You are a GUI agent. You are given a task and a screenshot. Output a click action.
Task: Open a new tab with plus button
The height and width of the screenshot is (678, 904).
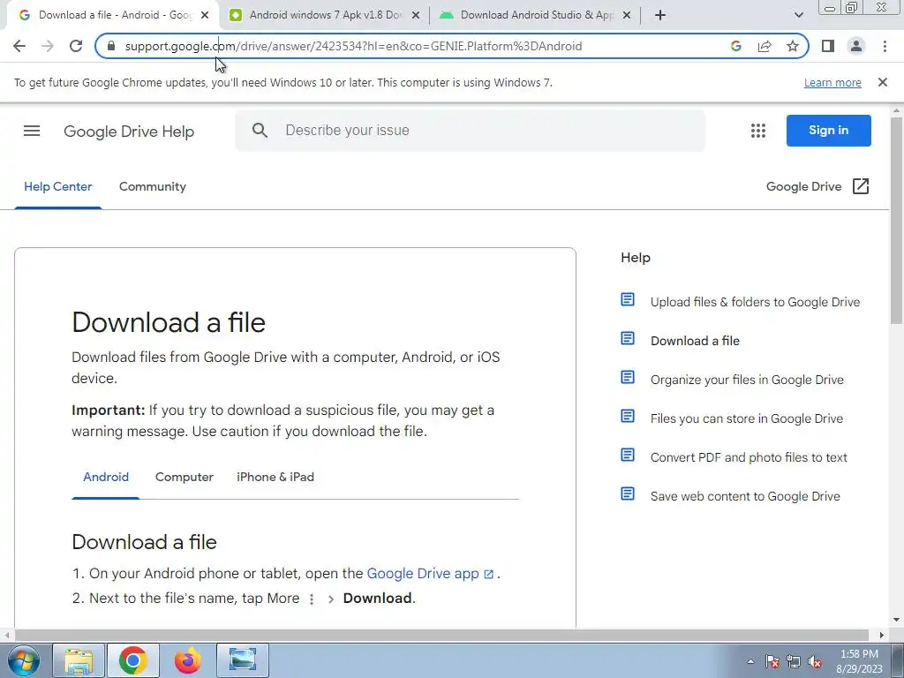tap(660, 15)
